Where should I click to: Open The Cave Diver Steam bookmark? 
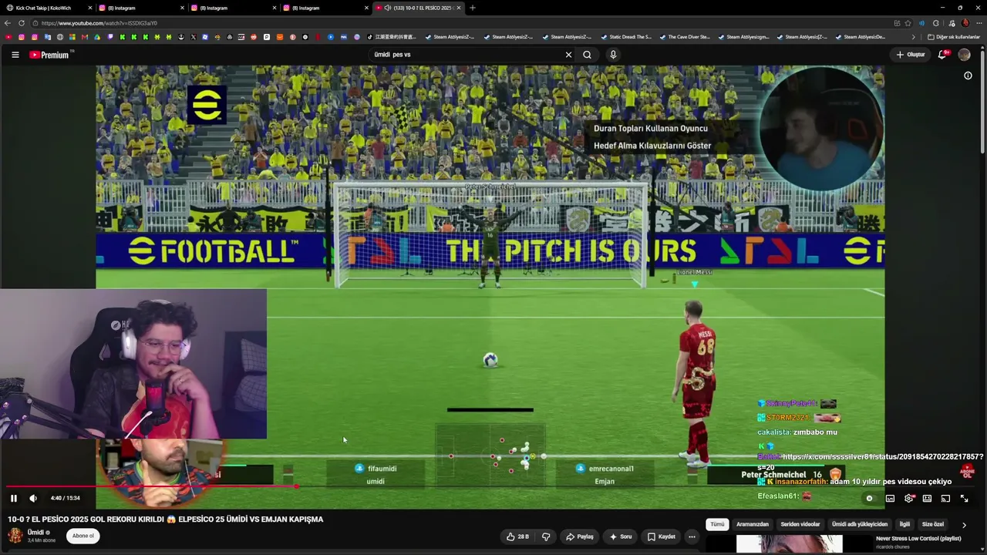pyautogui.click(x=684, y=37)
